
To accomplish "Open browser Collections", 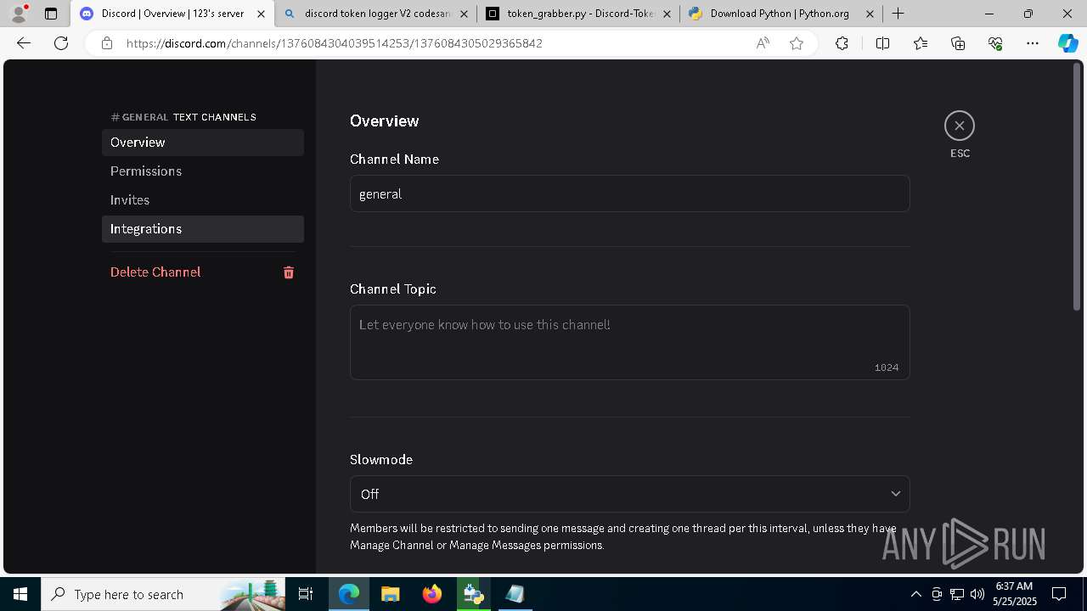I will 958,43.
